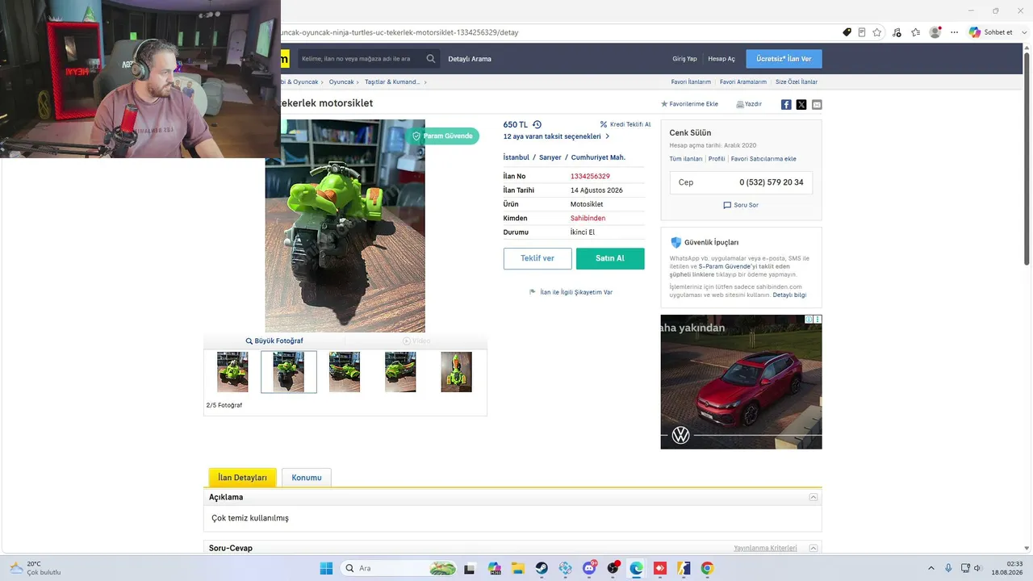Open the browser media control icon
Viewport: 1033px width, 581px height.
(x=897, y=32)
